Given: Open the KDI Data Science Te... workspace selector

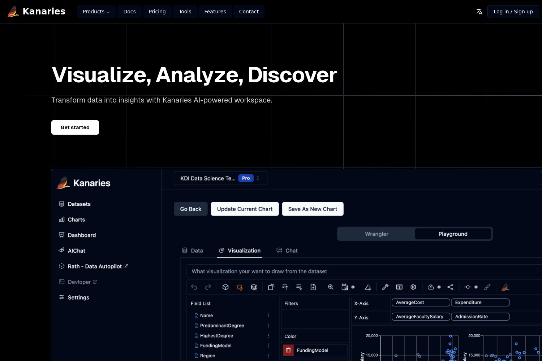Looking at the screenshot, I should [x=220, y=178].
